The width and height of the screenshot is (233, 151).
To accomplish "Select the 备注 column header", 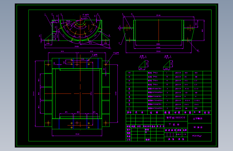I will tap(207, 113).
